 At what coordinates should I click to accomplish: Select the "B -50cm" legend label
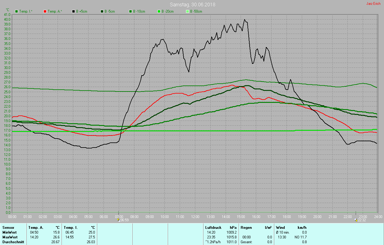pyautogui.click(x=196, y=11)
